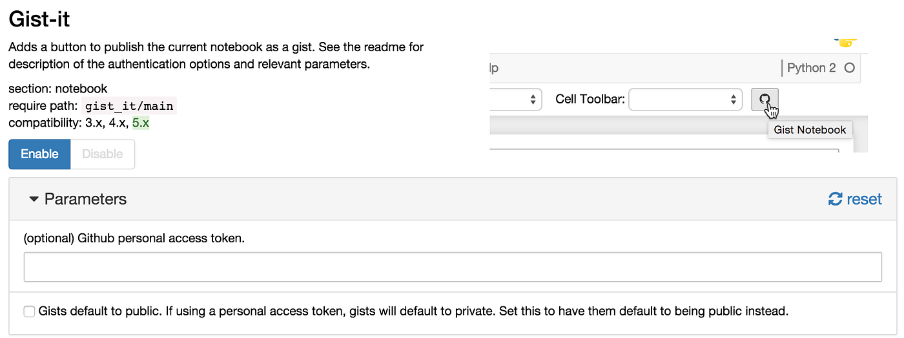Tick the gists default to public checkbox
Screen dimensions: 904x338
pyautogui.click(x=29, y=312)
